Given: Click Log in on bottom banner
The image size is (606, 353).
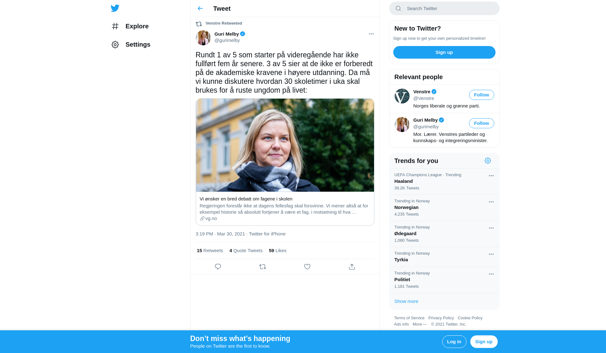Looking at the screenshot, I should click(x=454, y=342).
